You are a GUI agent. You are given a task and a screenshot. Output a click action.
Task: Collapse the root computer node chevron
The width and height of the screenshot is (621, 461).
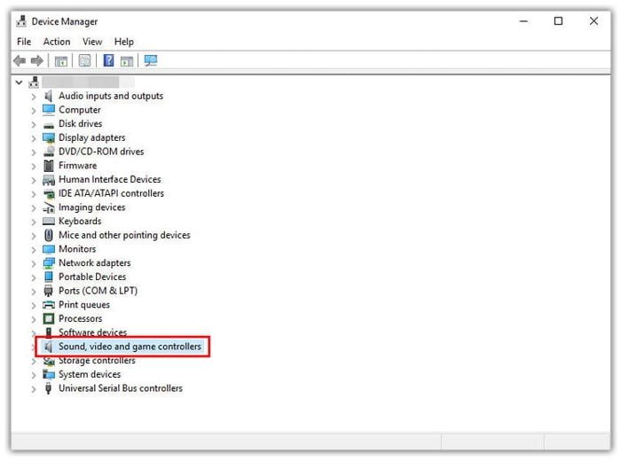tap(19, 82)
